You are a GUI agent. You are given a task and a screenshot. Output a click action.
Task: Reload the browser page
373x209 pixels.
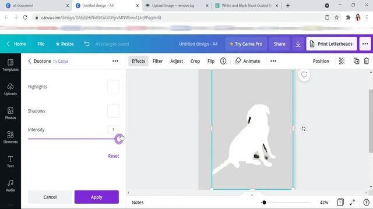(x=25, y=17)
